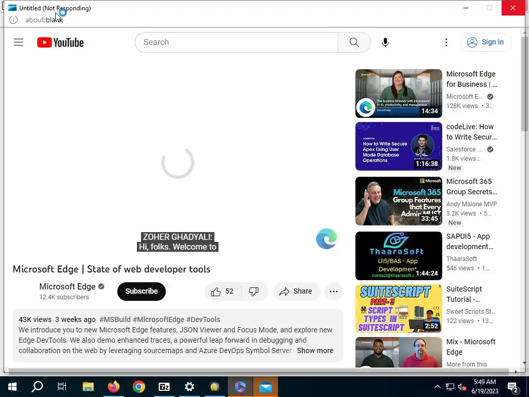The image size is (529, 397).
Task: Click the magnifier search button
Action: 354,42
